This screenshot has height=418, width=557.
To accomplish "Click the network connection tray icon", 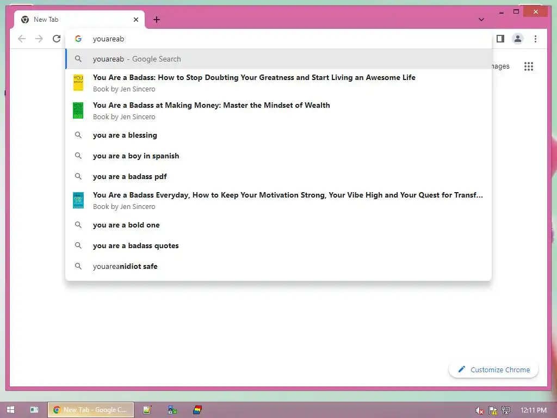I will click(506, 410).
